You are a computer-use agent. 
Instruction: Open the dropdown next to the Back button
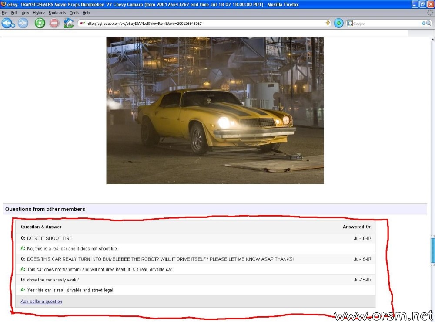[x=13, y=26]
